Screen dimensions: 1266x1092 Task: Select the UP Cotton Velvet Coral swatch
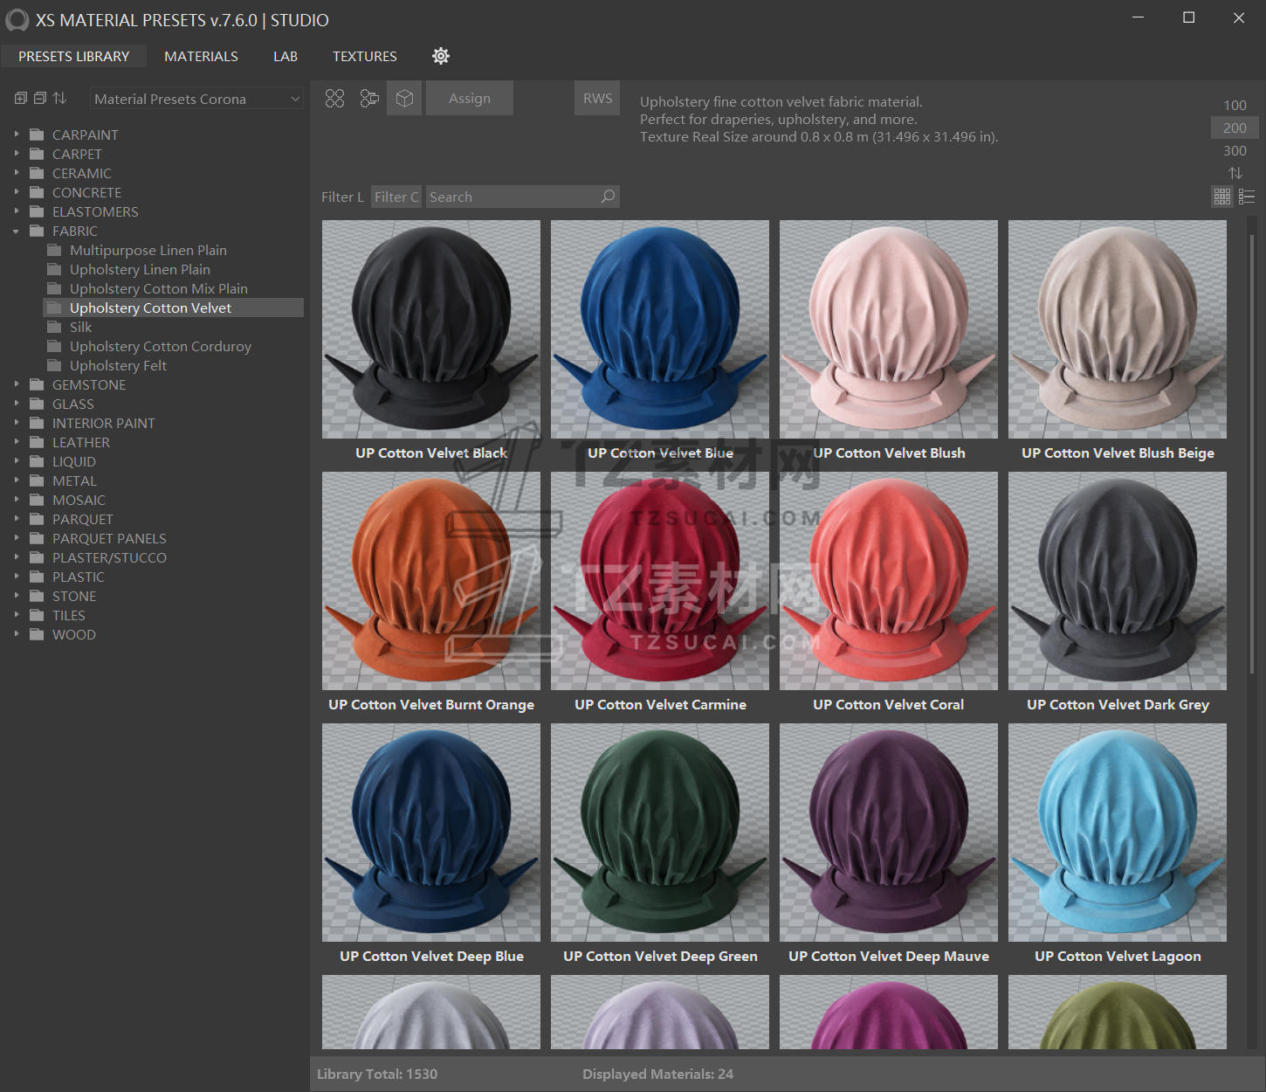(888, 582)
